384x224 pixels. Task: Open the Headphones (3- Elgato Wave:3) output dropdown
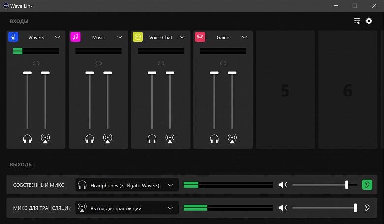click(127, 185)
